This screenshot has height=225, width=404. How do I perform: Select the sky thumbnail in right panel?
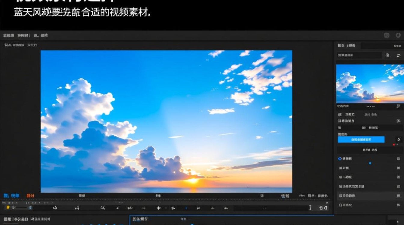[x=370, y=83]
